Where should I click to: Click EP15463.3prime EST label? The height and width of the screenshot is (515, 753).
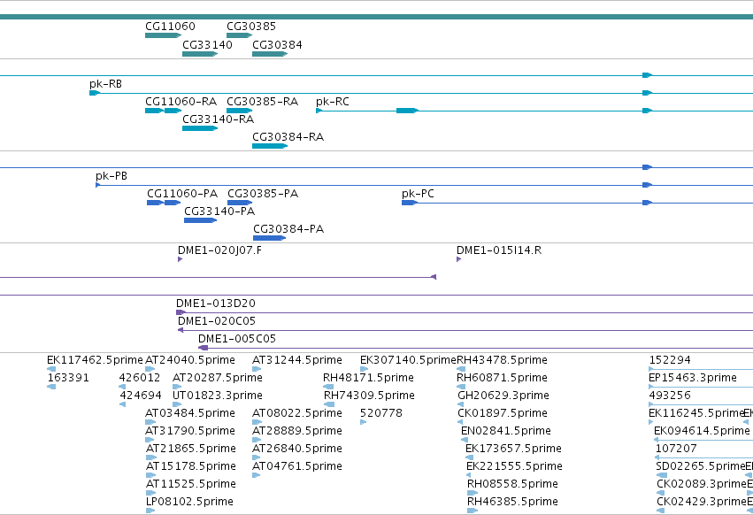693,378
